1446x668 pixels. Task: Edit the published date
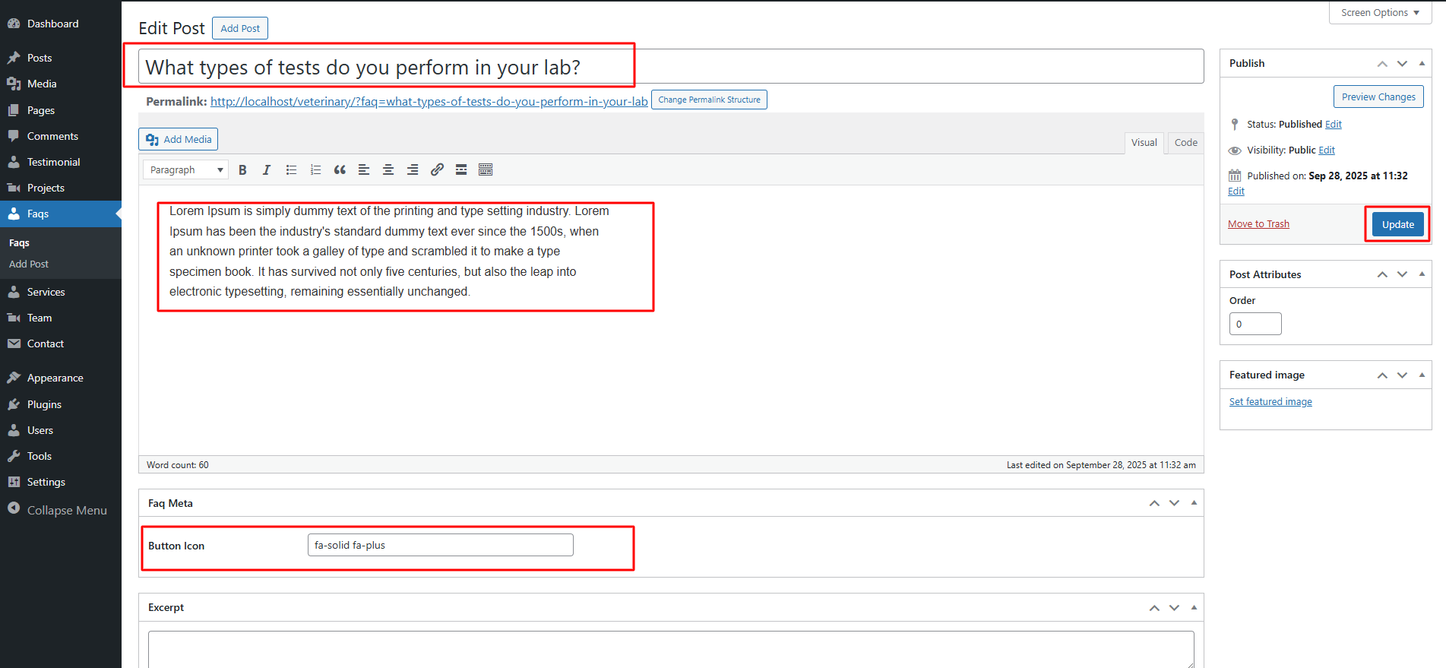click(x=1236, y=191)
